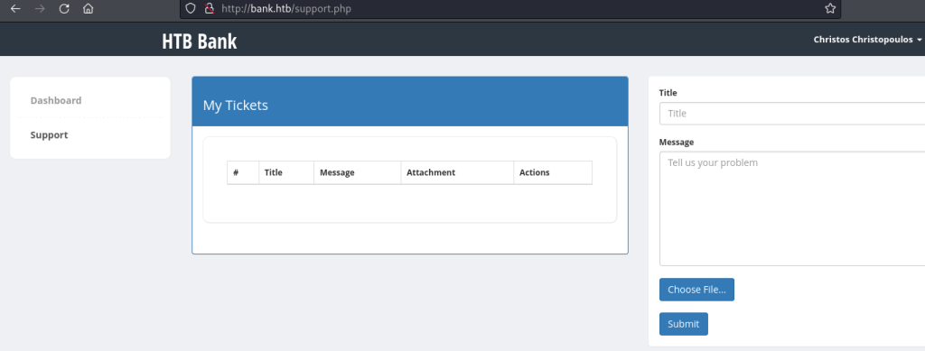This screenshot has height=351, width=925.
Task: Click the insecure connection padlock icon
Action: coord(208,8)
